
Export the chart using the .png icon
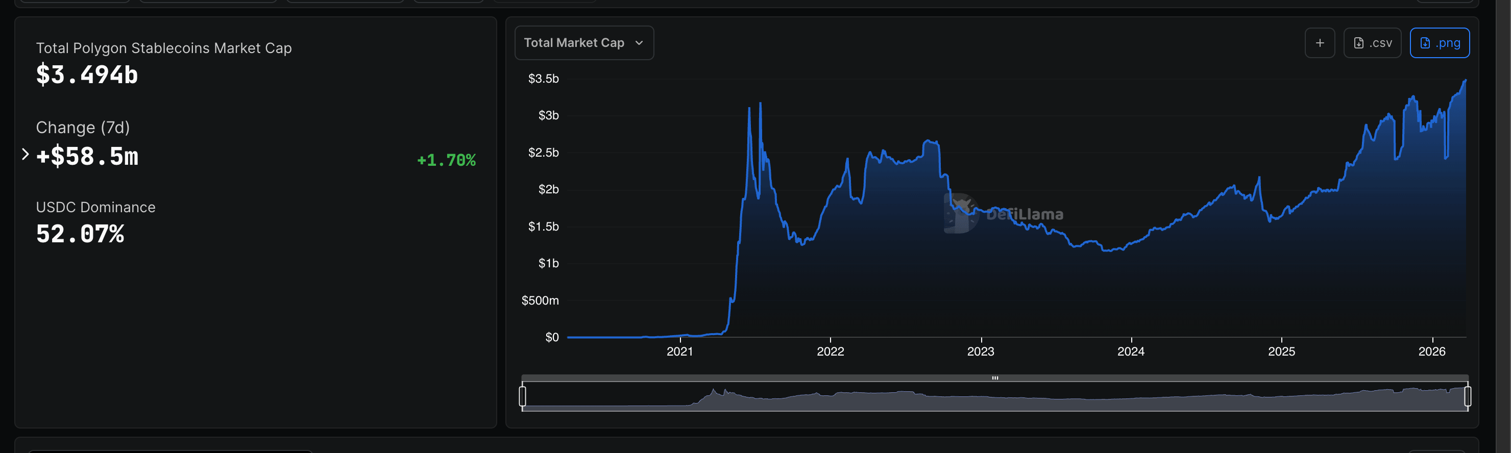(x=1425, y=43)
